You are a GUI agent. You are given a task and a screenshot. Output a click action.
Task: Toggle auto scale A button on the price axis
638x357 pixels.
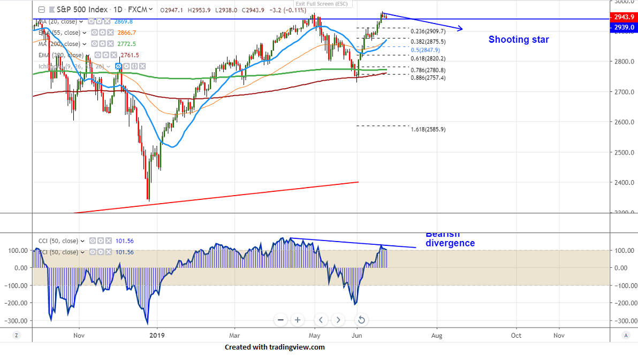(625, 335)
